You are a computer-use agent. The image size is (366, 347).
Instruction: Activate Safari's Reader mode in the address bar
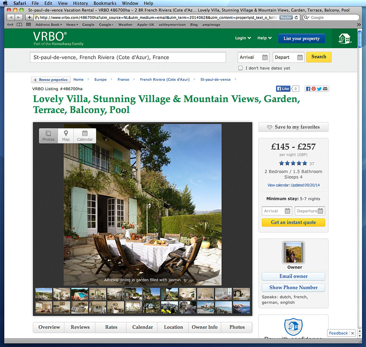coord(286,17)
